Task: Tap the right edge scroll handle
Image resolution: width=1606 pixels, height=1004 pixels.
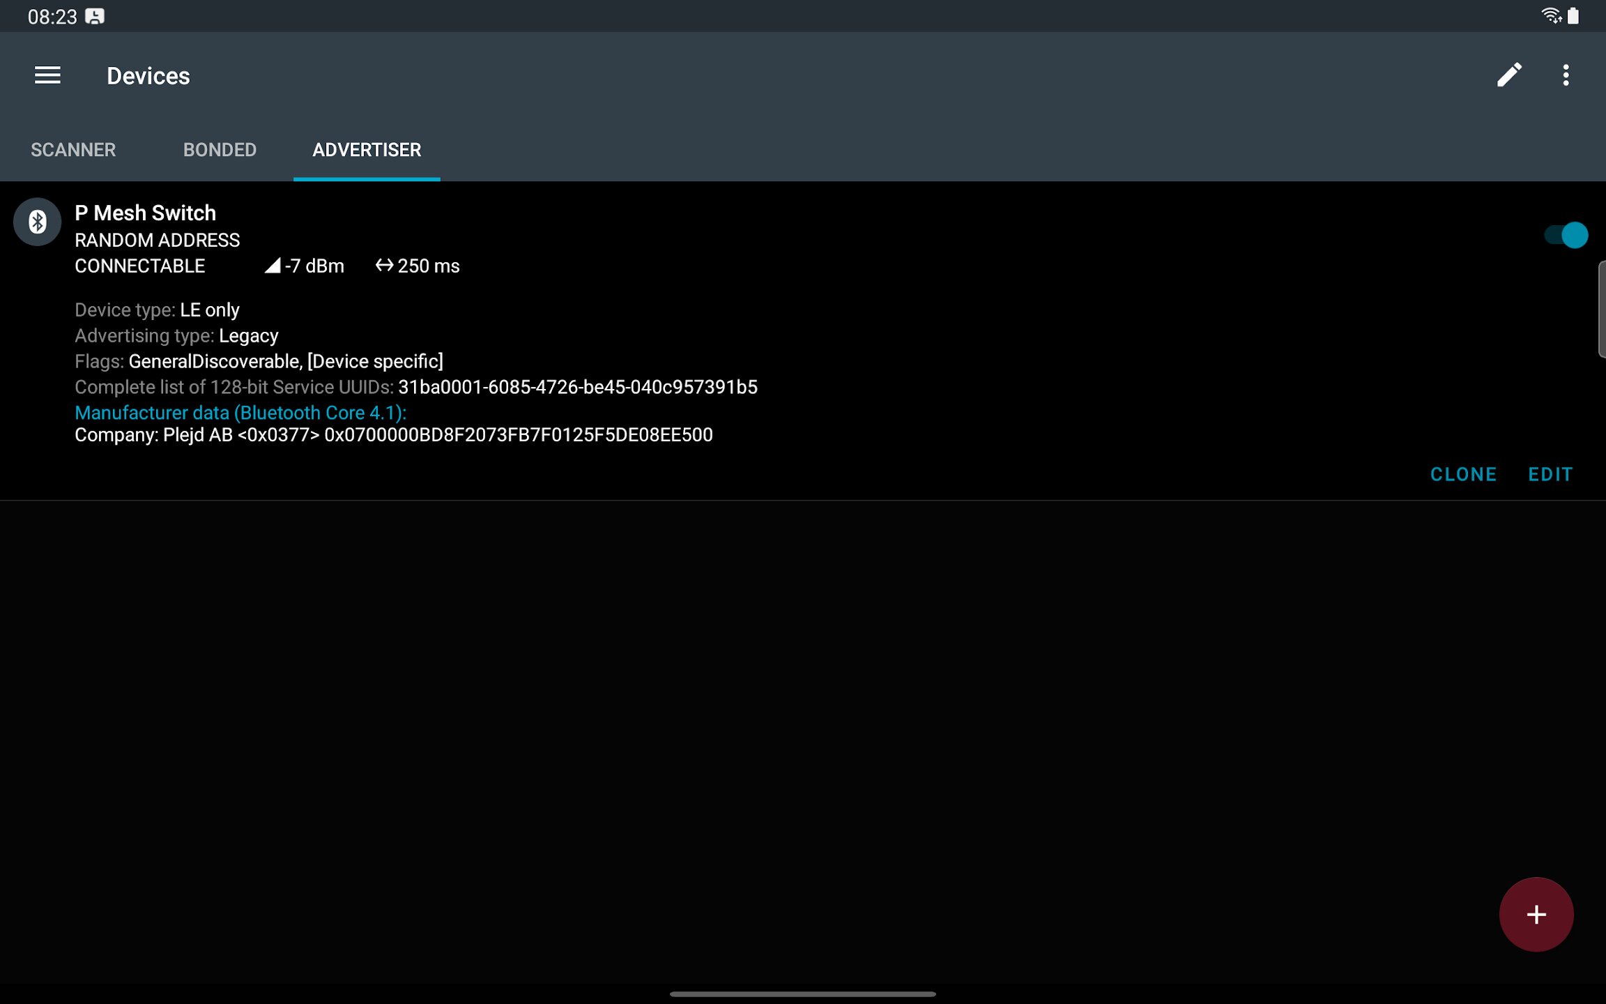Action: pos(1602,310)
